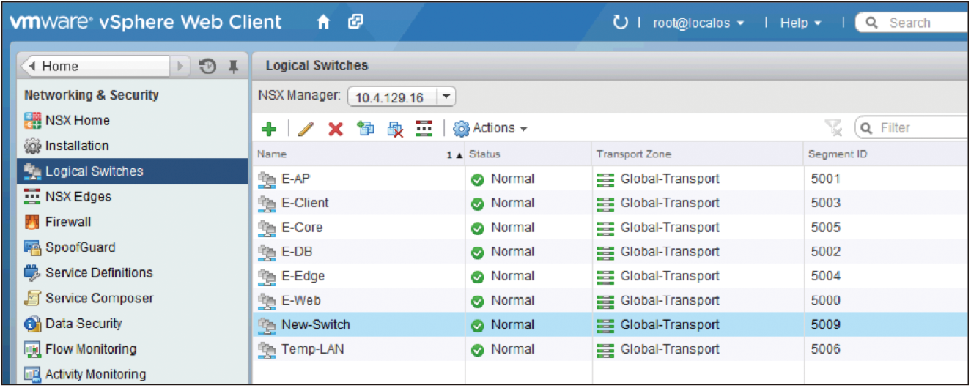
Task: Sort by Status column header
Action: (x=528, y=154)
